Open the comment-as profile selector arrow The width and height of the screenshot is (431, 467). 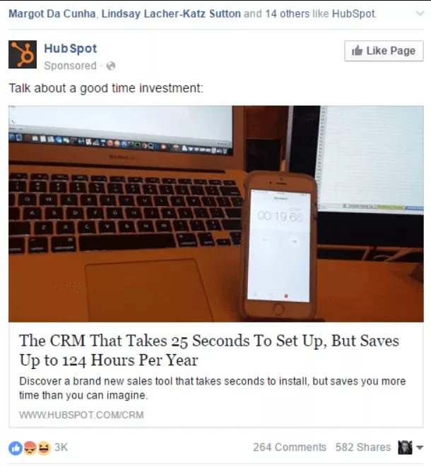coord(420,447)
